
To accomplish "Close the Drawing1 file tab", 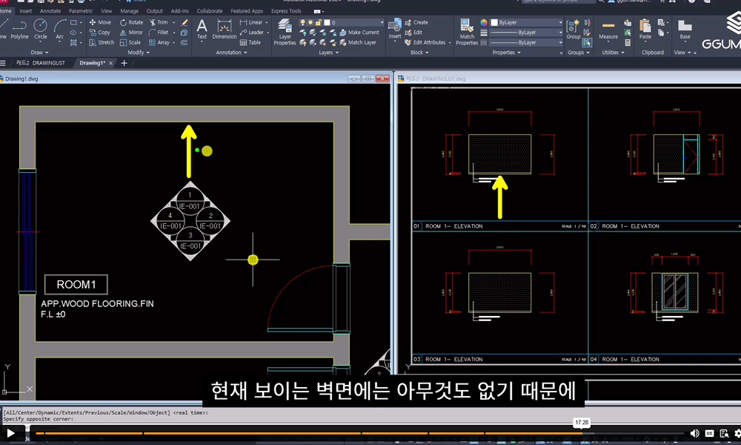I will (111, 63).
